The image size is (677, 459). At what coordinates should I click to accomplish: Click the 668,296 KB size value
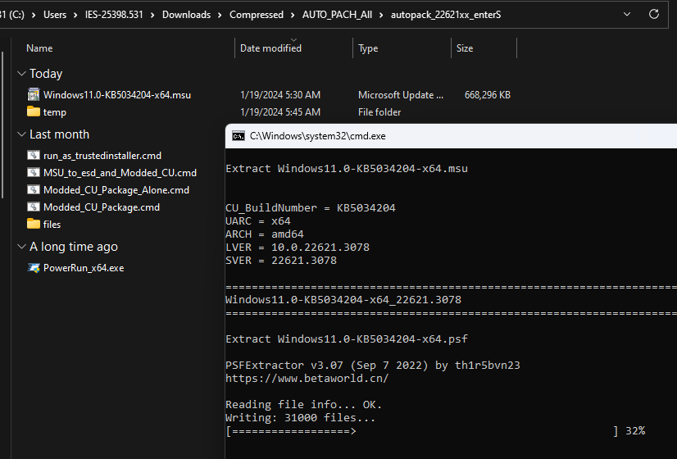pos(488,95)
